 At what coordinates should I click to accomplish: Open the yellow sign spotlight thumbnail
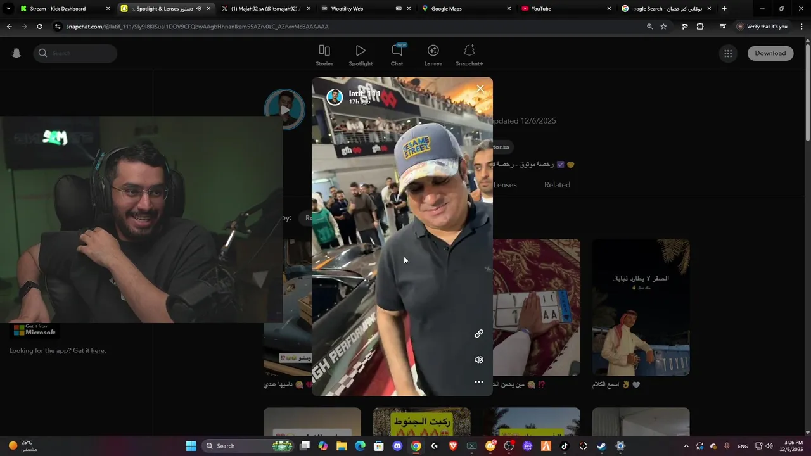(x=422, y=421)
